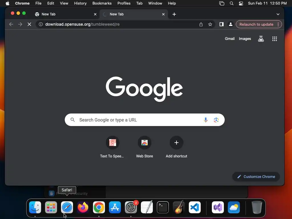
Task: Open the Weather app in Dock
Action: [234, 207]
